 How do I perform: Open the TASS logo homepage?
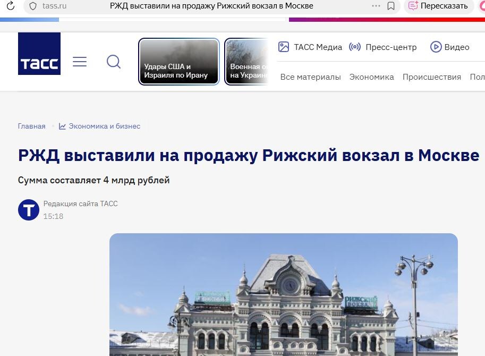[x=39, y=54]
